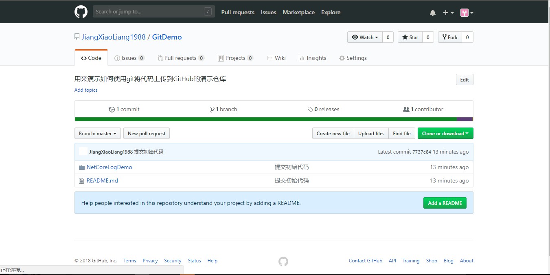This screenshot has width=550, height=275.
Task: Click the Add a README button
Action: click(x=445, y=203)
